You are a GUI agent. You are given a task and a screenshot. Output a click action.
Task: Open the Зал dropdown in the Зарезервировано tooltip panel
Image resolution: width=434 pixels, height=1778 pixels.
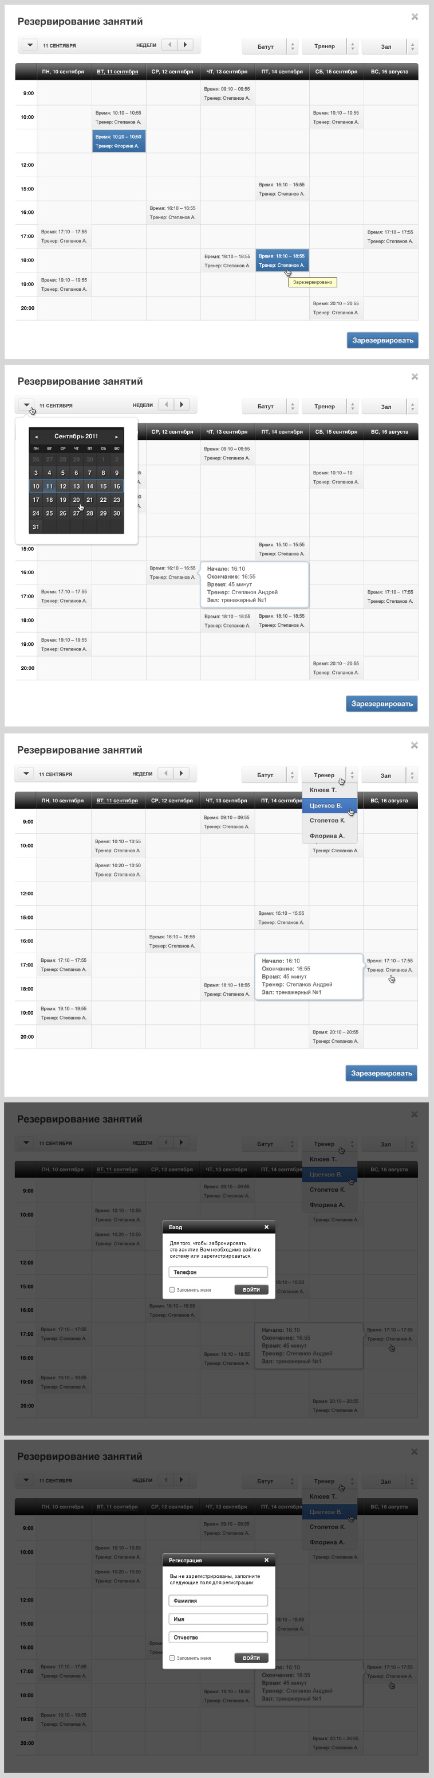pyautogui.click(x=389, y=46)
